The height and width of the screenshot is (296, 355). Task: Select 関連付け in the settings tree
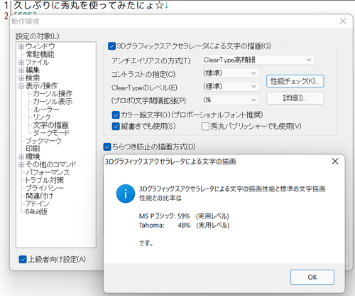39,196
